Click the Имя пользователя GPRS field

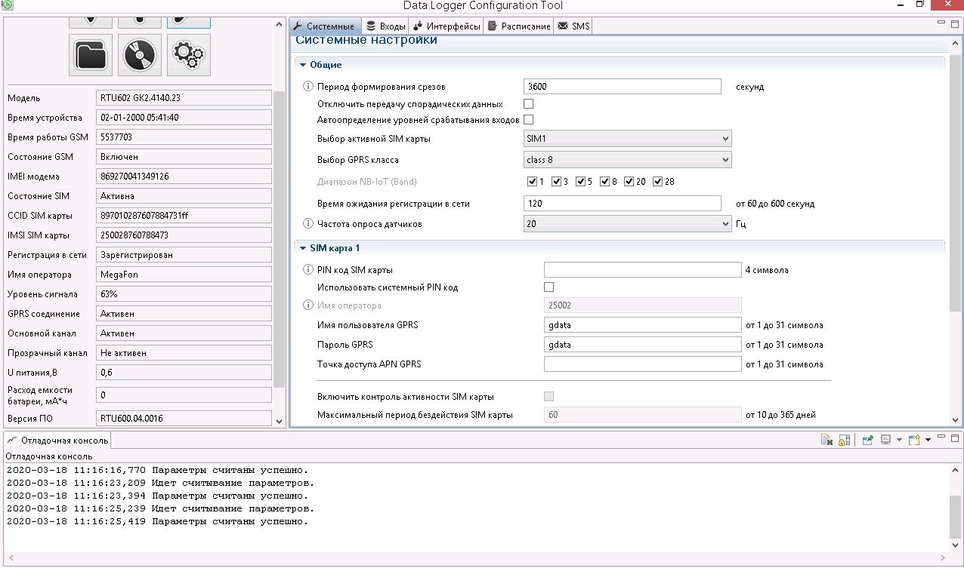(x=643, y=325)
